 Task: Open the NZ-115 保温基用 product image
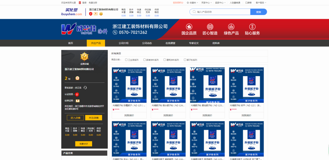(207, 139)
